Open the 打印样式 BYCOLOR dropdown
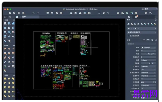The height and width of the screenshot is (102, 162). pyautogui.click(x=148, y=85)
